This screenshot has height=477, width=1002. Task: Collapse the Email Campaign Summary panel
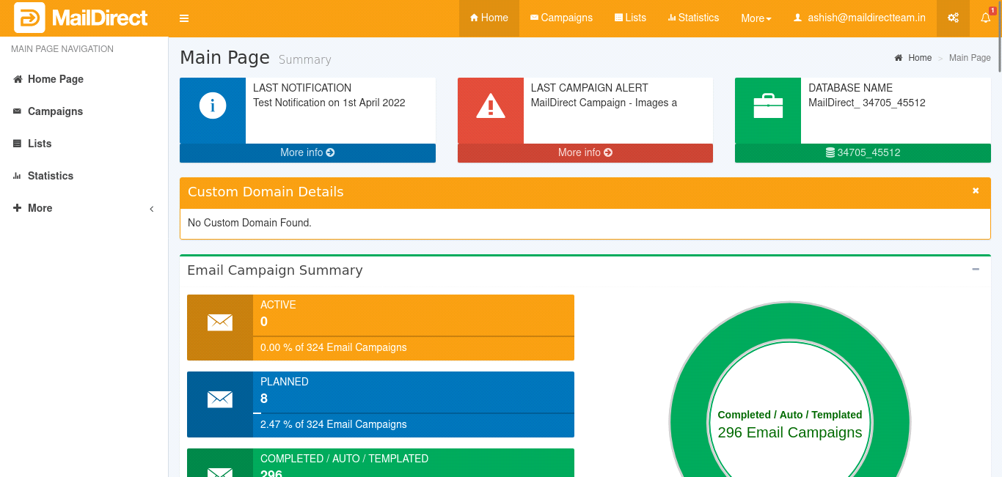[976, 270]
